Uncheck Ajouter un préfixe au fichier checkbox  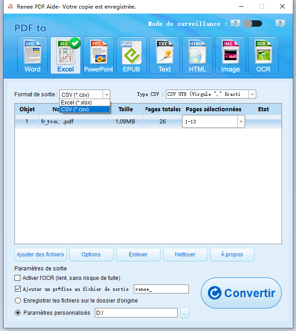tap(18, 289)
